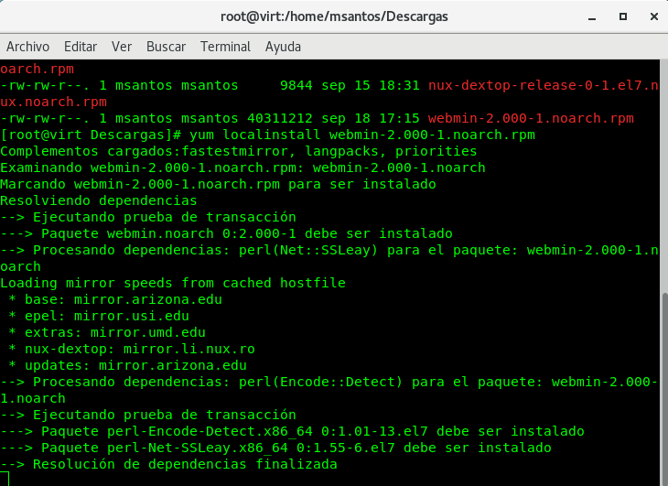This screenshot has height=486, width=668.
Task: Open the Archivo menu
Action: click(x=27, y=47)
